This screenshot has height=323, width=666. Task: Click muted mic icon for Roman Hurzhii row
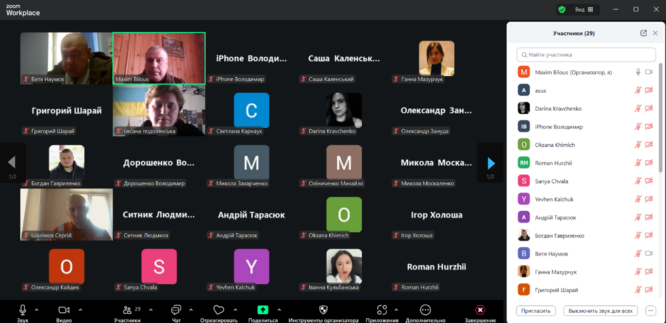coord(638,163)
